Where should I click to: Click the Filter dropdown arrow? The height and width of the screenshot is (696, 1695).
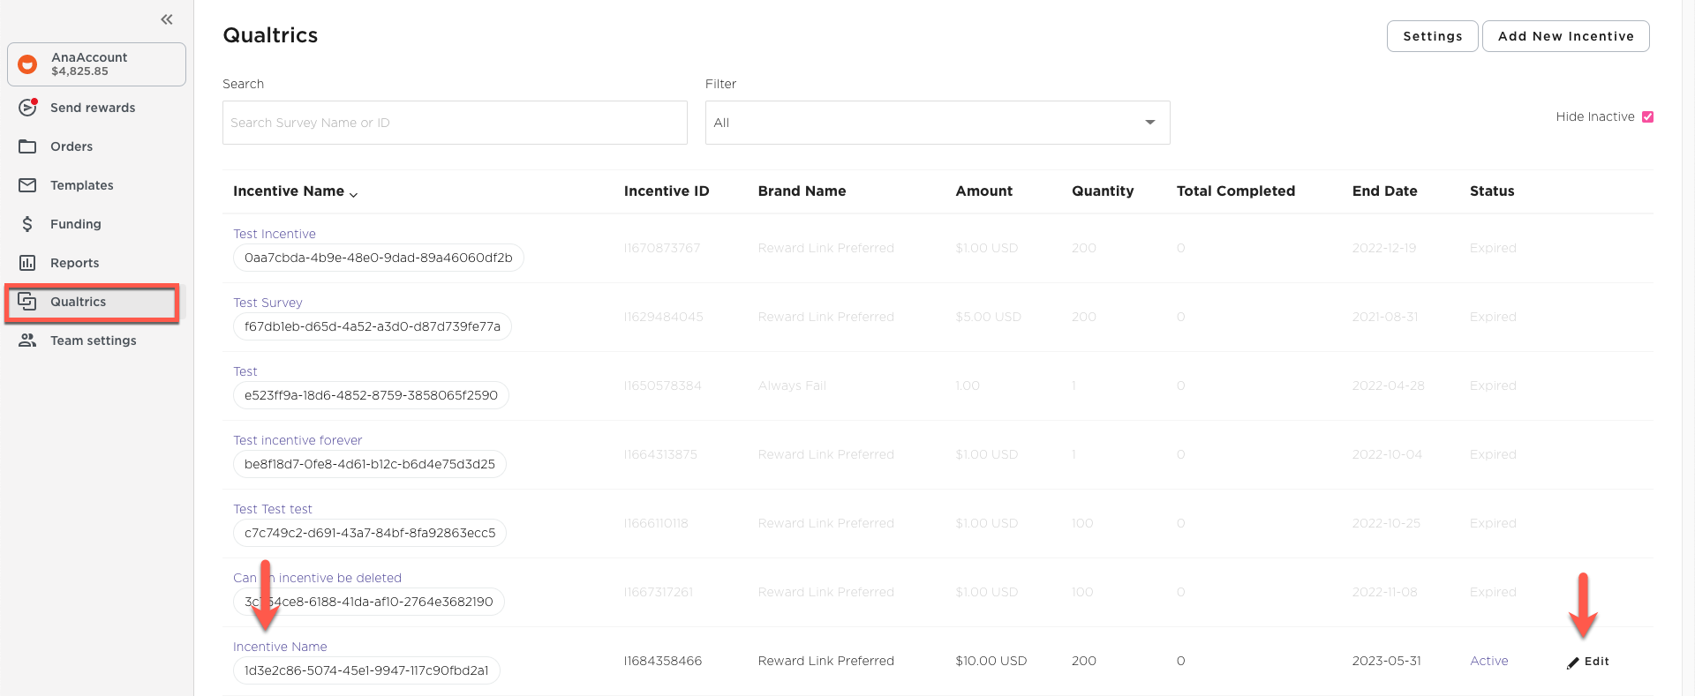coord(1150,123)
